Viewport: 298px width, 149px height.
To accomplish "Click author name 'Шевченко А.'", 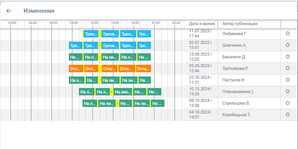I will (x=234, y=45).
